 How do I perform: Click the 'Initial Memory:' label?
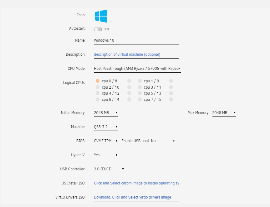click(73, 113)
